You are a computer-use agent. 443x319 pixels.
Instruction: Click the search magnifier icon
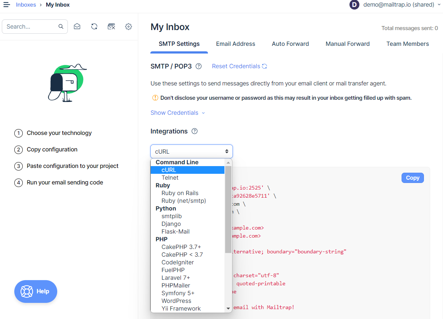click(61, 26)
